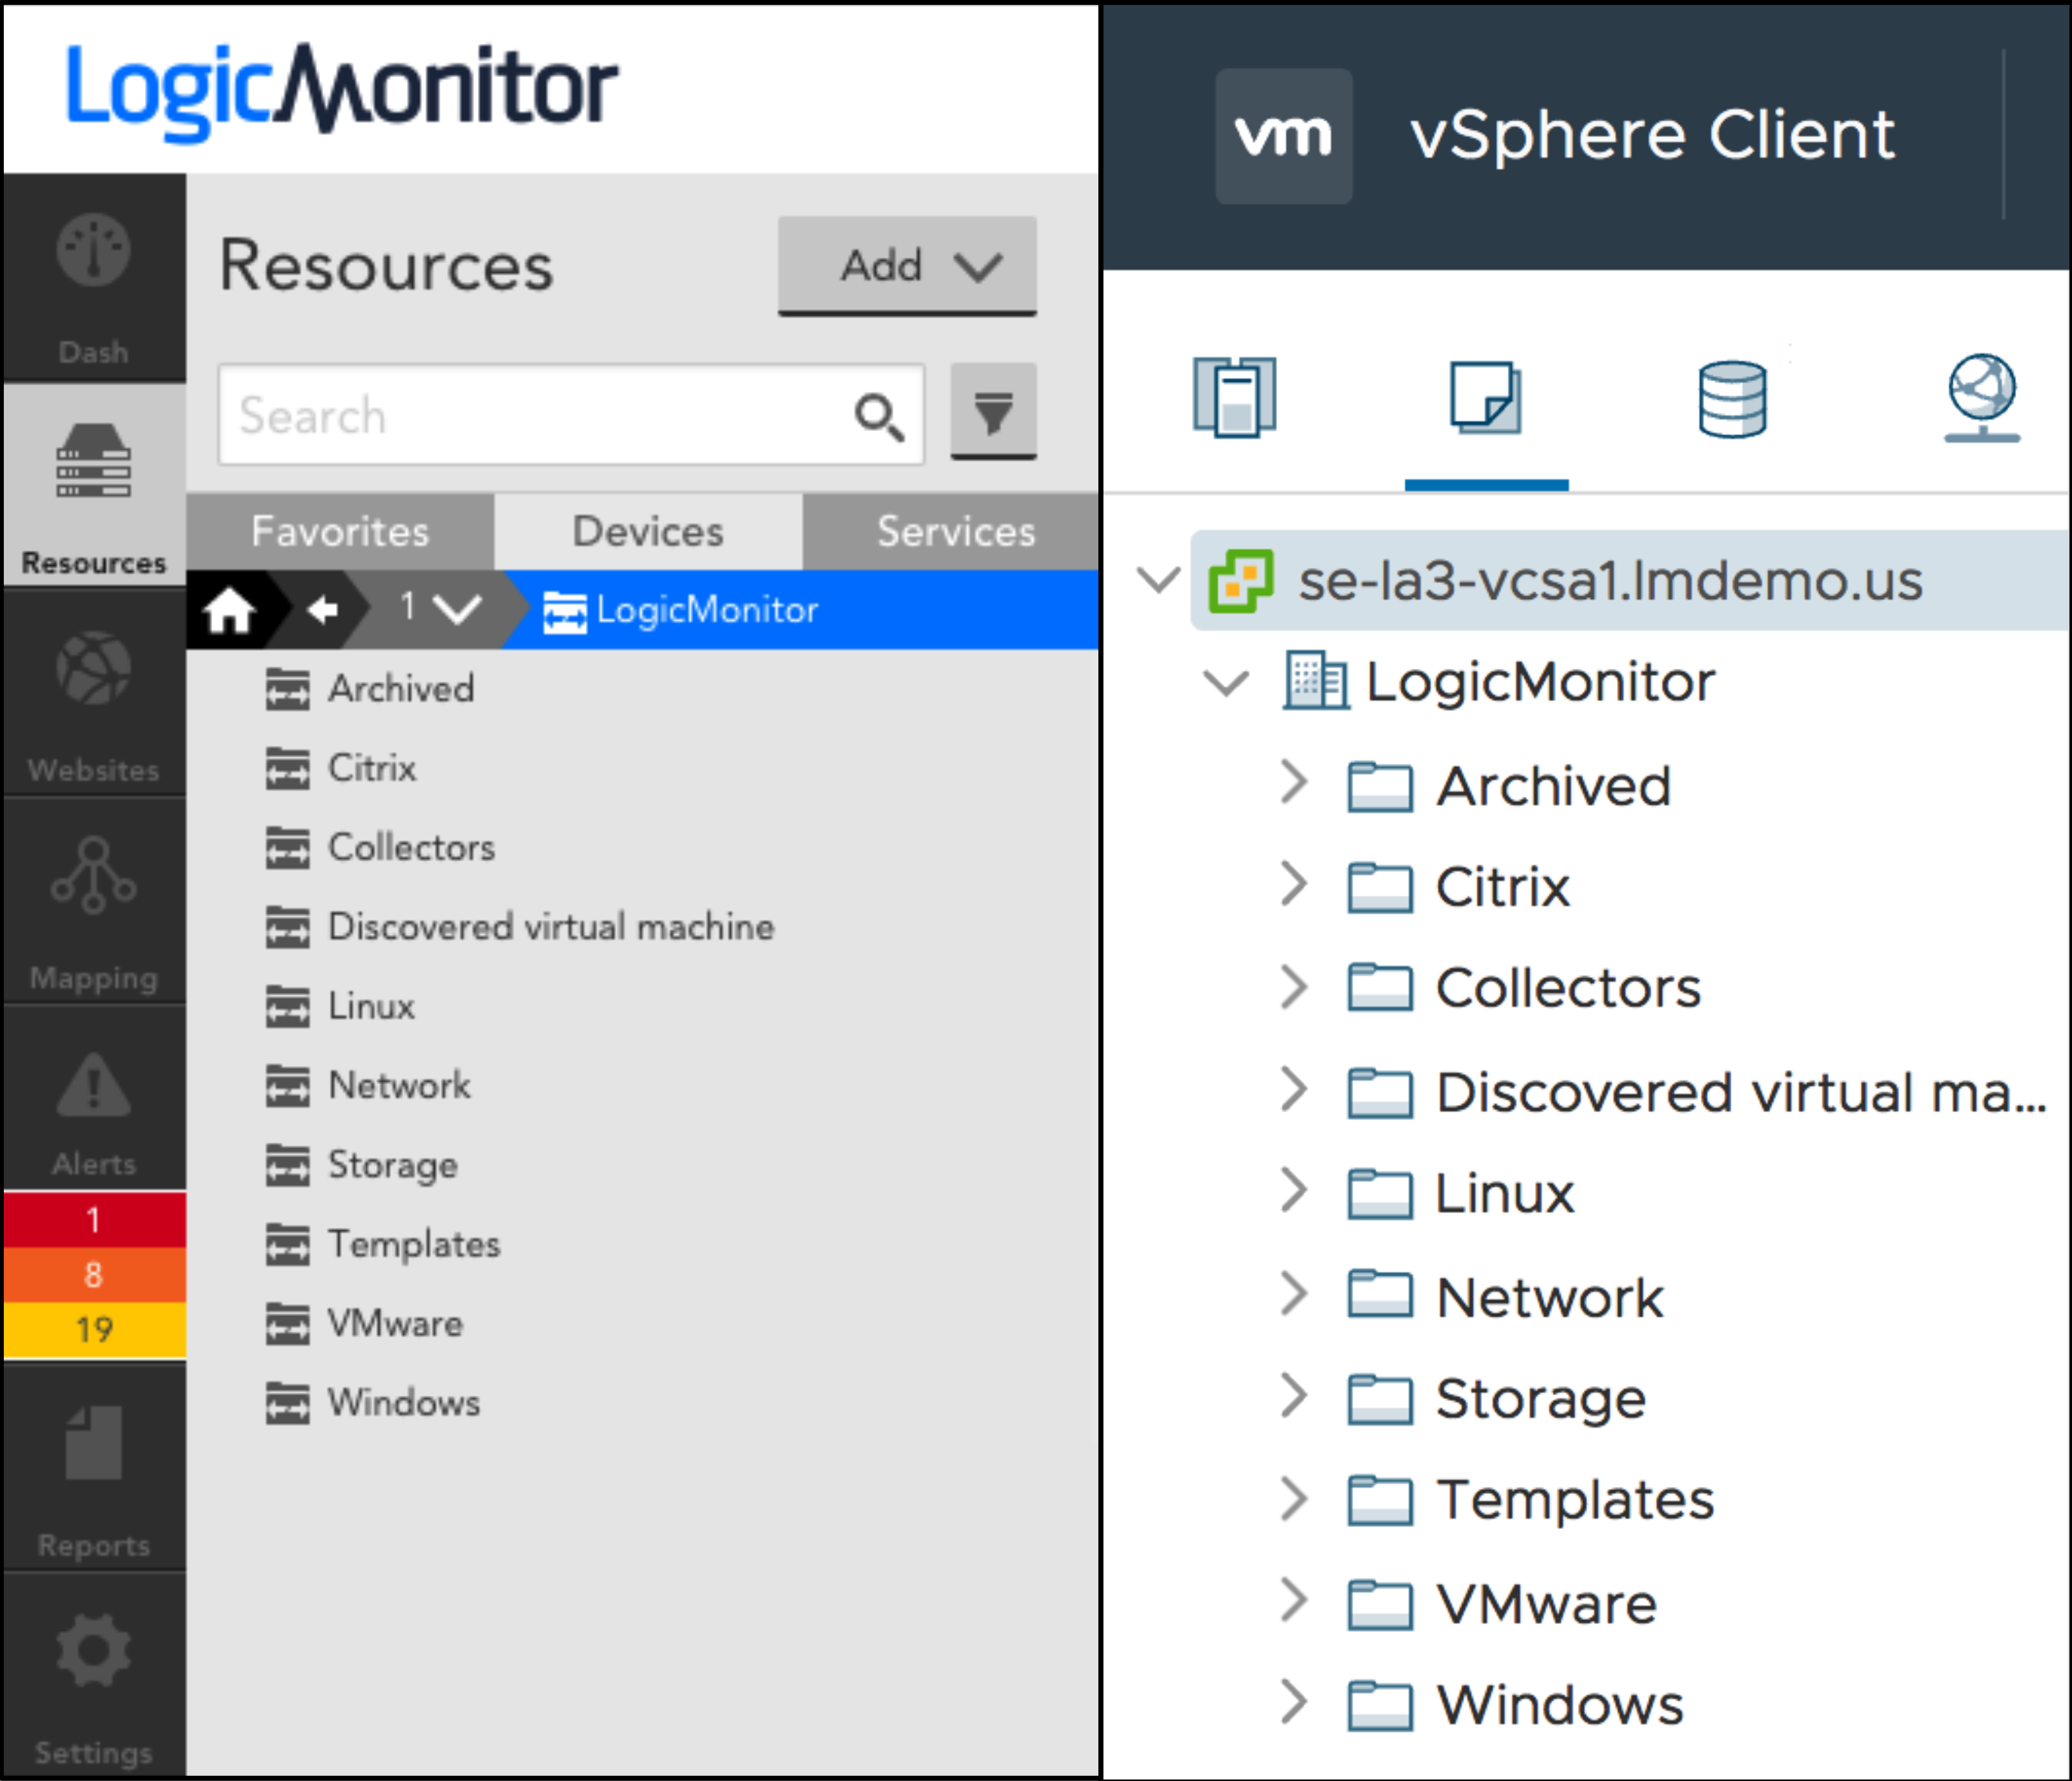Expand the Windows folder in vSphere
Viewport: 2072px width, 1781px height.
coord(1295,1702)
